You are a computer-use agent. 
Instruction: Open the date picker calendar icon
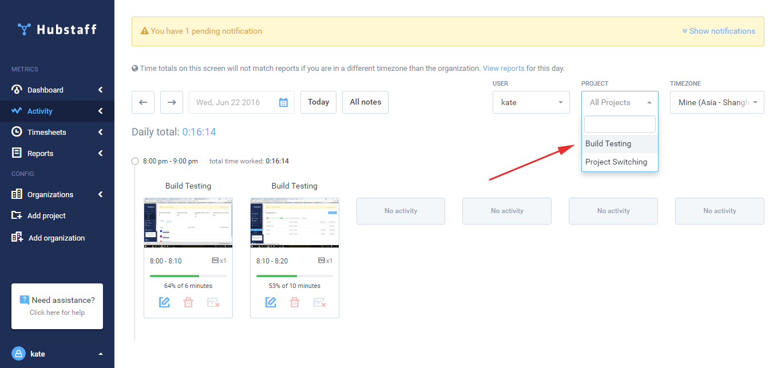pyautogui.click(x=283, y=102)
